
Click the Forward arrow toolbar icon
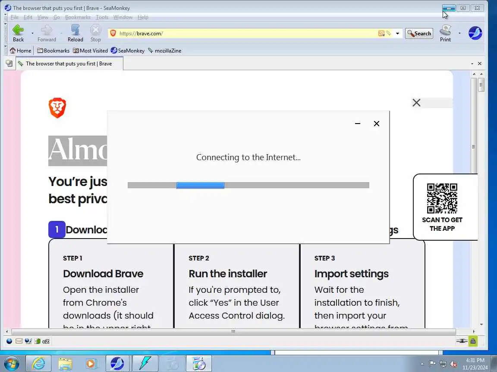(47, 30)
